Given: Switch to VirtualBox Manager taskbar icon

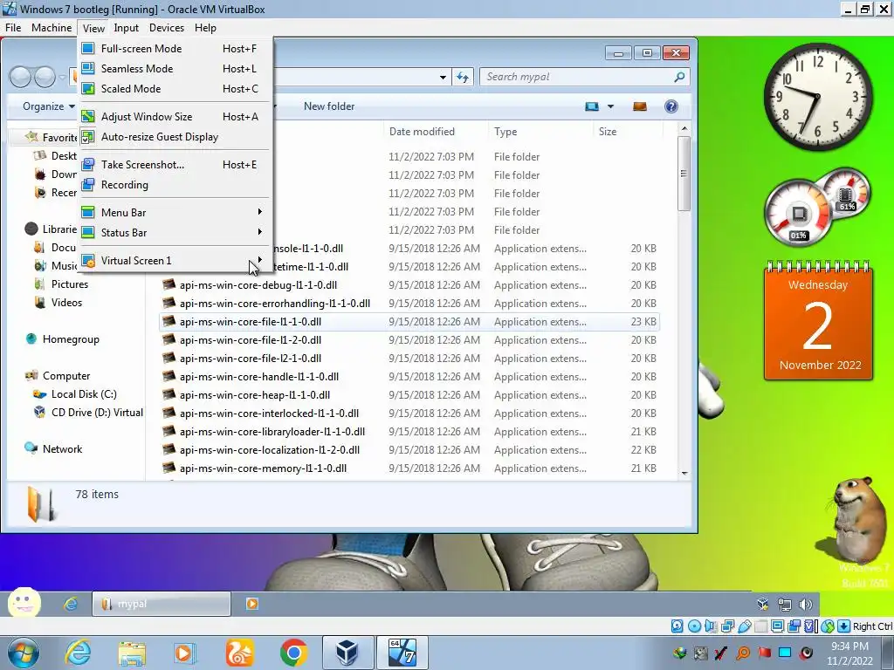Looking at the screenshot, I should tap(347, 653).
